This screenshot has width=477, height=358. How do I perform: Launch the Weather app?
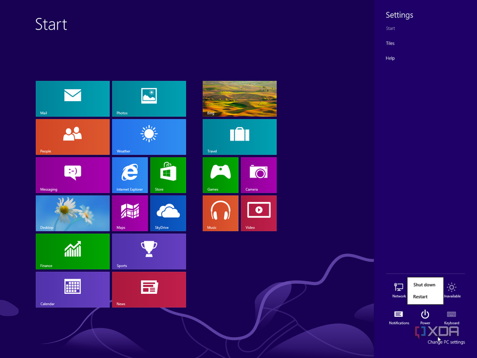pos(149,136)
